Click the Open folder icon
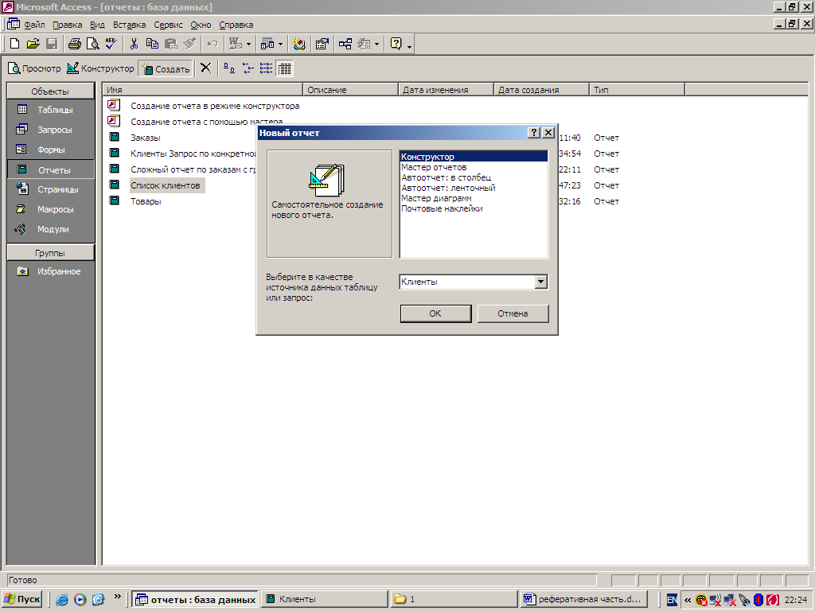 (x=33, y=45)
